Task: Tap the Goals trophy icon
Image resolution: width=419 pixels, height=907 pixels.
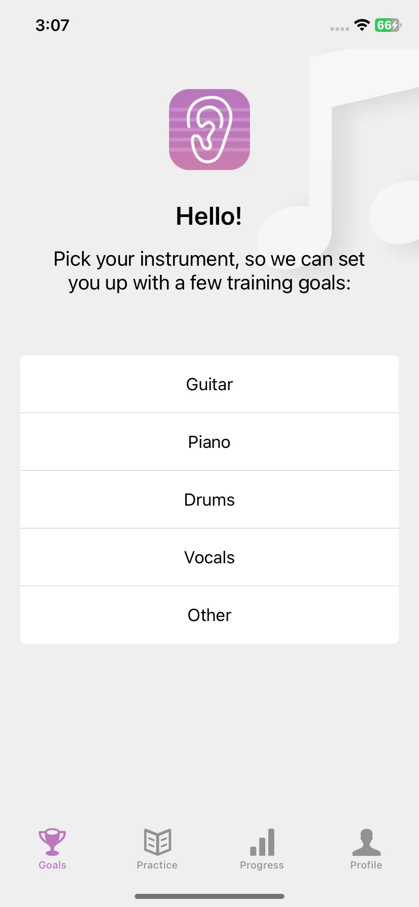Action: [x=53, y=842]
